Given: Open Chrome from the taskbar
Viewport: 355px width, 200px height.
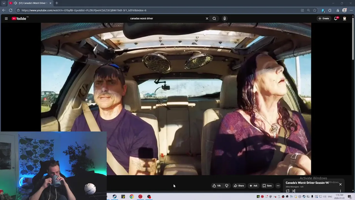Looking at the screenshot, I should tap(132, 197).
